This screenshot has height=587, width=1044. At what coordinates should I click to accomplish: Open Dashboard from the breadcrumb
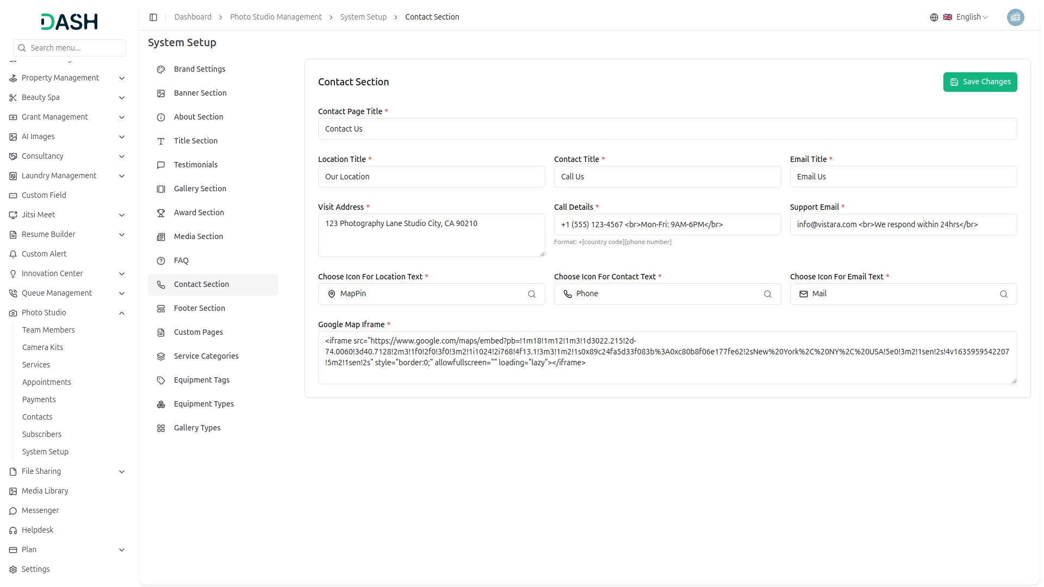coord(193,17)
